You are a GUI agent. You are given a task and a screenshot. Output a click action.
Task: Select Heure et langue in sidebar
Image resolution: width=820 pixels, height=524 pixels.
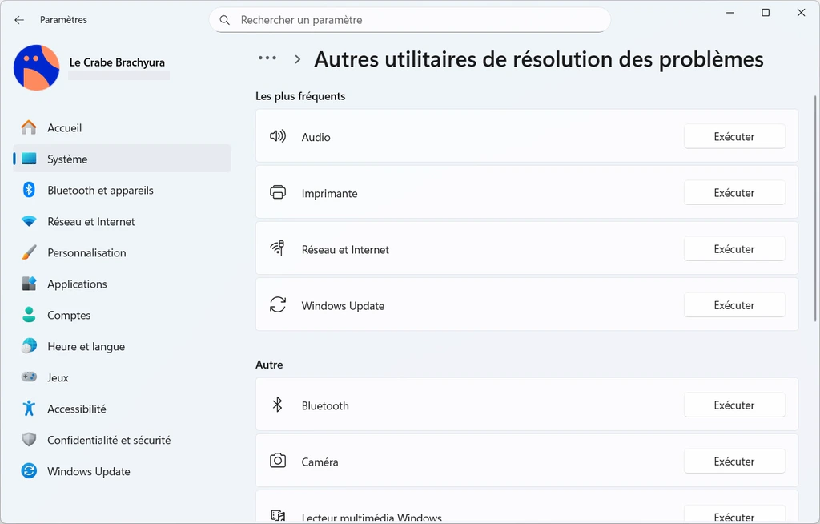(86, 347)
